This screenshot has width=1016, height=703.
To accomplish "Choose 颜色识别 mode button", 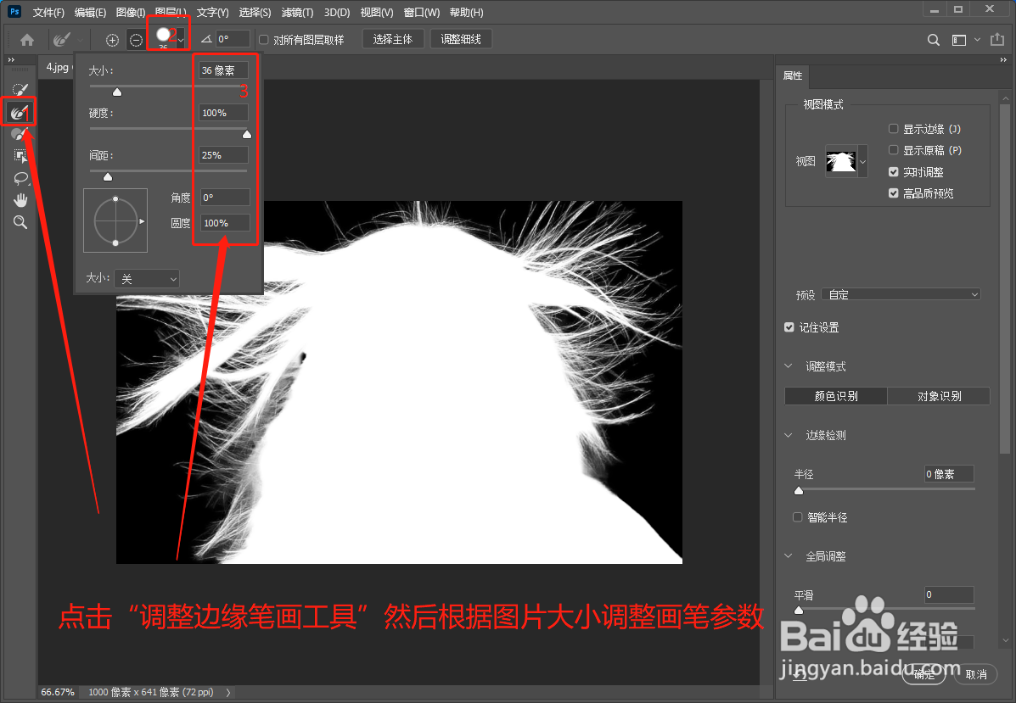I will point(836,395).
